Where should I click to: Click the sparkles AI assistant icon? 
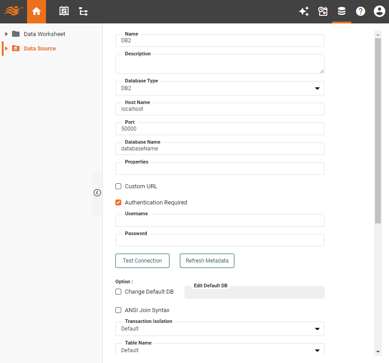click(304, 11)
